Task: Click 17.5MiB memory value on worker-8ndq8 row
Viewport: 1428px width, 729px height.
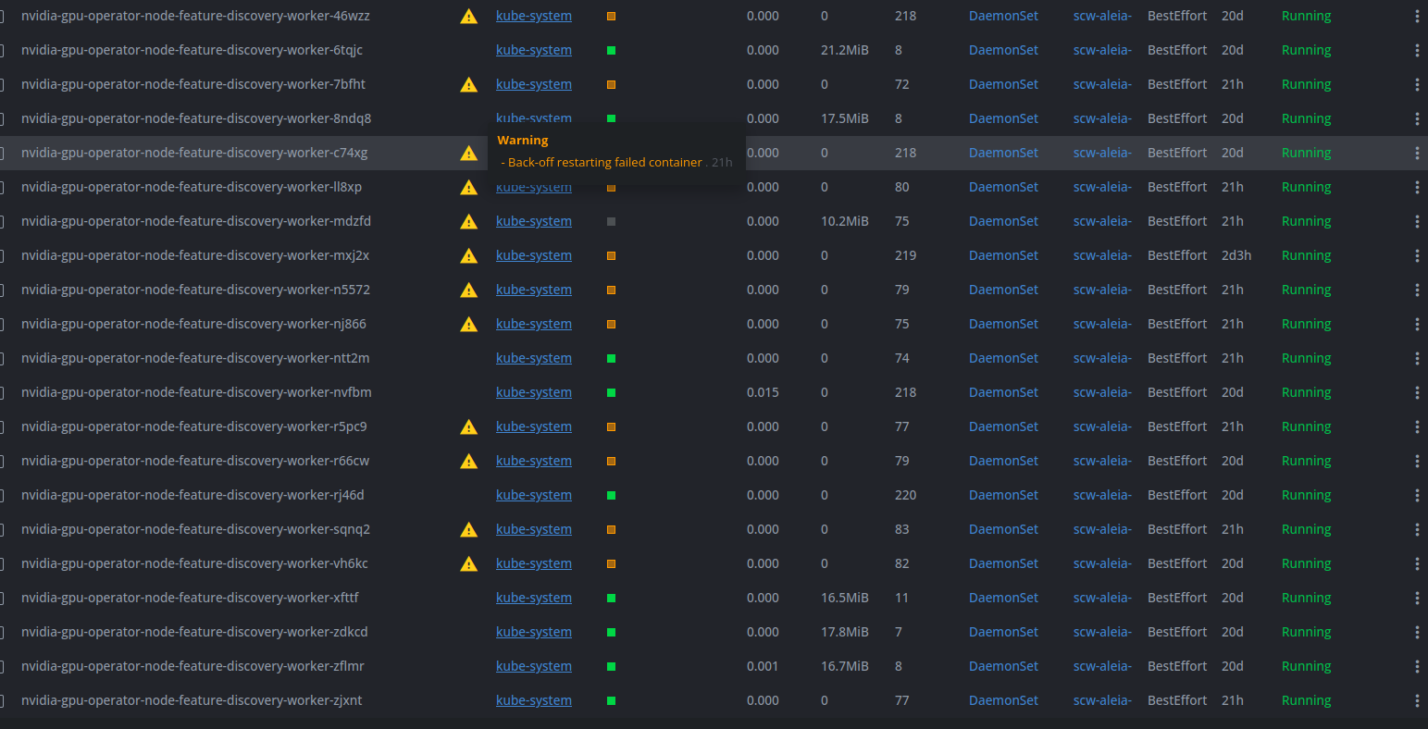Action: click(845, 118)
